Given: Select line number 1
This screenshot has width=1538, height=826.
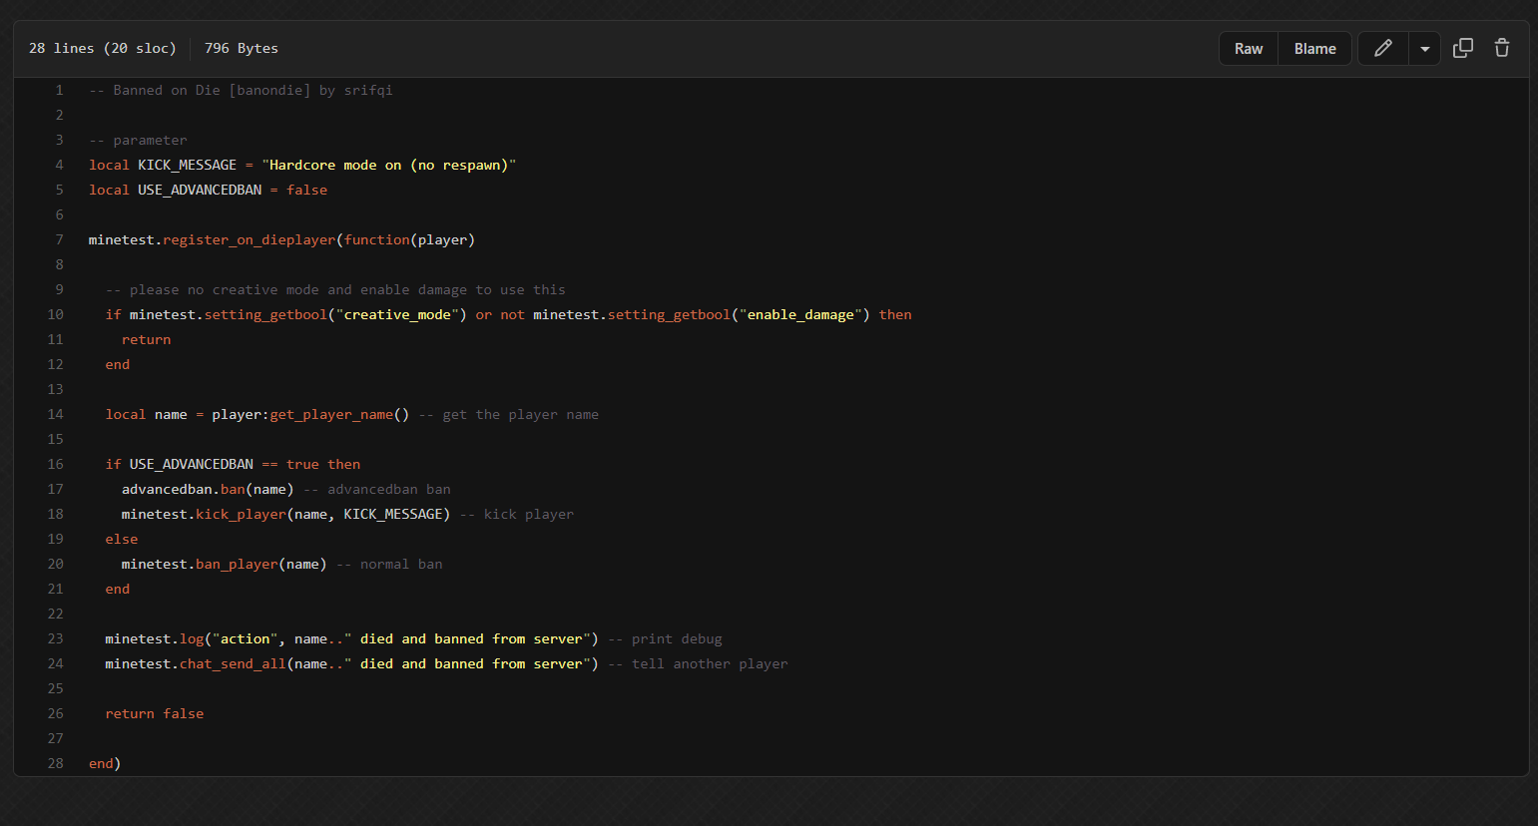Looking at the screenshot, I should 59,90.
